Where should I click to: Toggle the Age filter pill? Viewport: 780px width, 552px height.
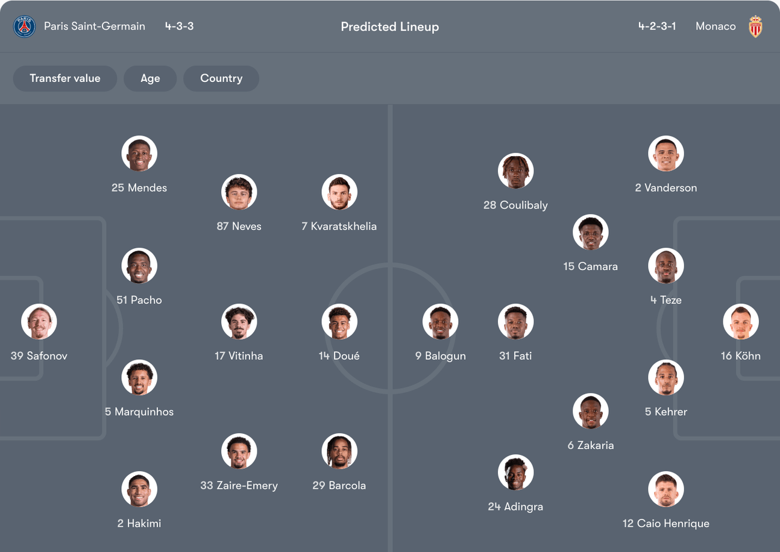tap(150, 78)
